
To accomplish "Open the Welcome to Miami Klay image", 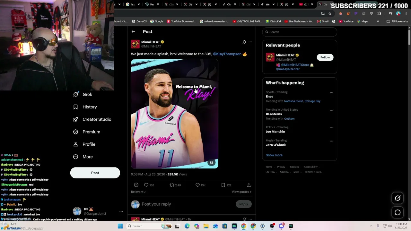I will coord(175,114).
